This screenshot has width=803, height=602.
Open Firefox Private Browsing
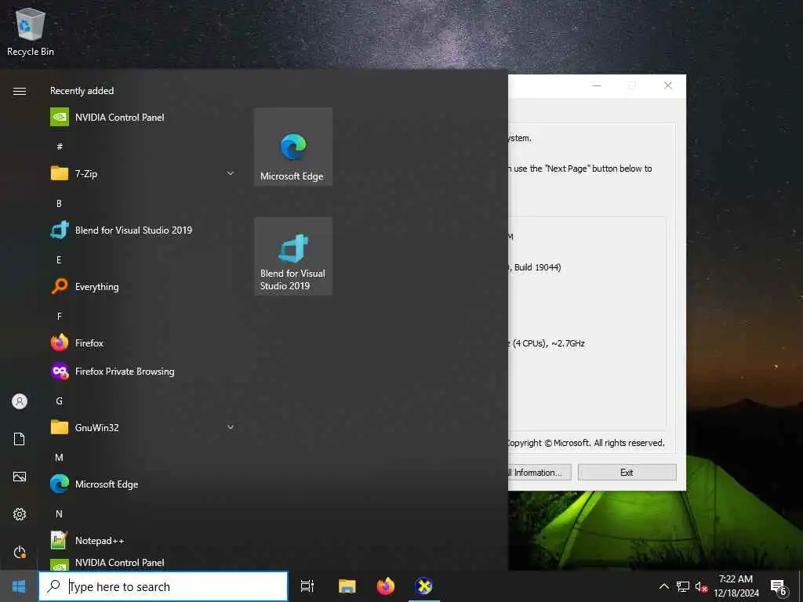(x=144, y=371)
